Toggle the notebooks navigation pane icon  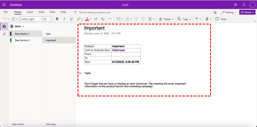tap(4, 27)
